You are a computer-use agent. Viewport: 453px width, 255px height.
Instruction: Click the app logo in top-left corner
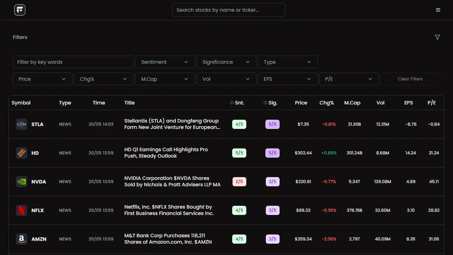20,10
